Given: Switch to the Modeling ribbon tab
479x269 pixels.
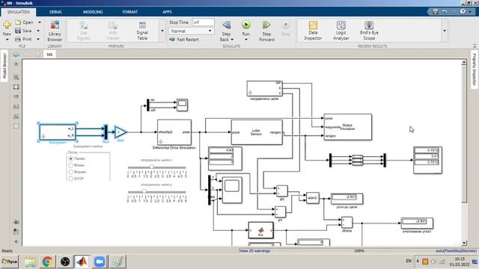Looking at the screenshot, I should 93,12.
